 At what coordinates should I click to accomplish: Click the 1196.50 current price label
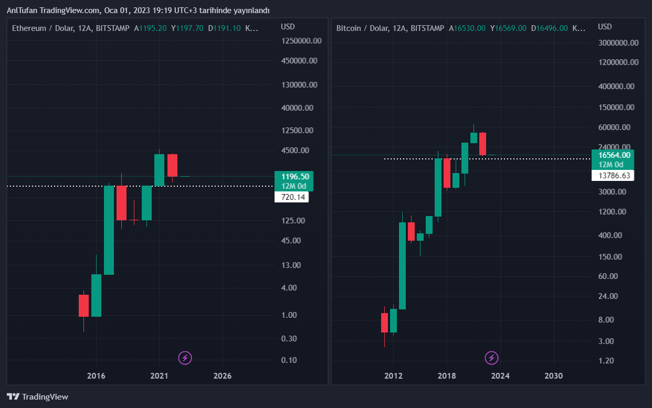point(294,177)
